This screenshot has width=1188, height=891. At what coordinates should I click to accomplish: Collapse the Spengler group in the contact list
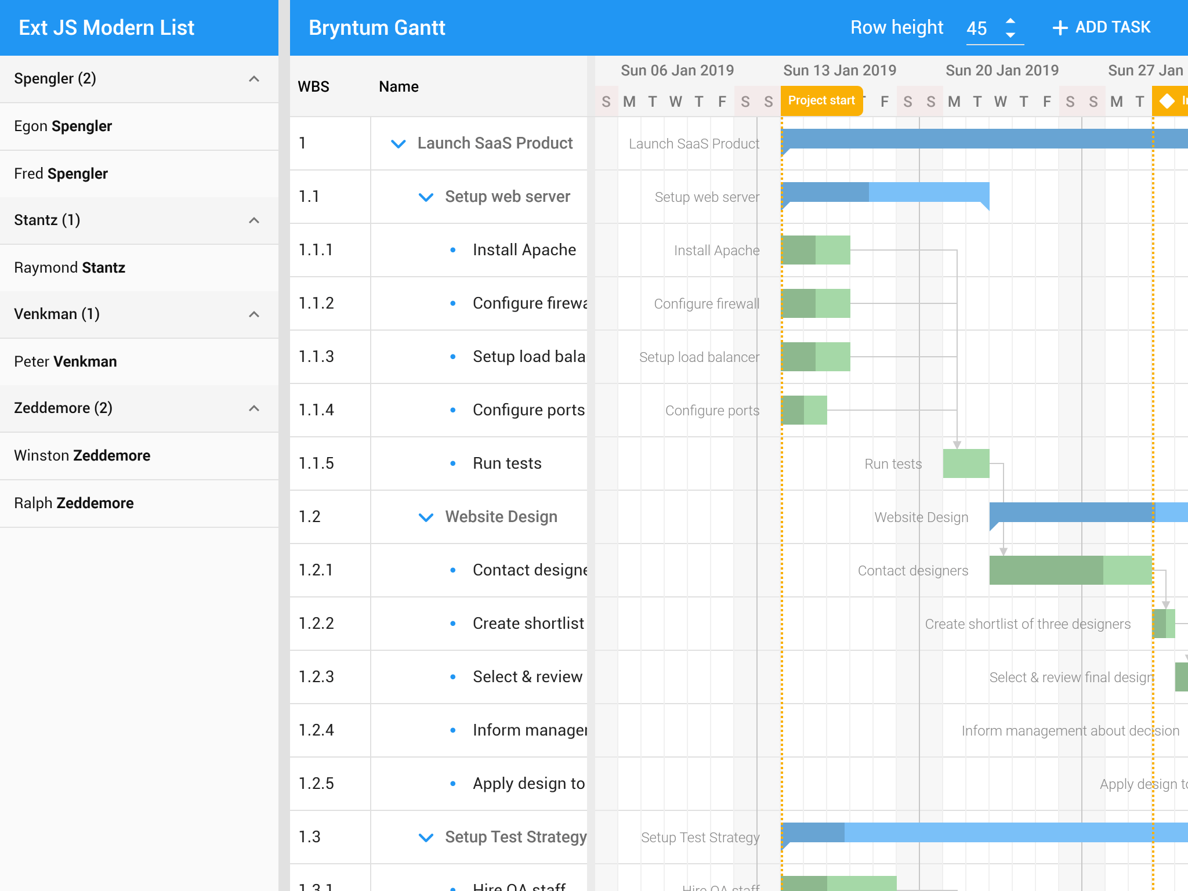point(253,78)
